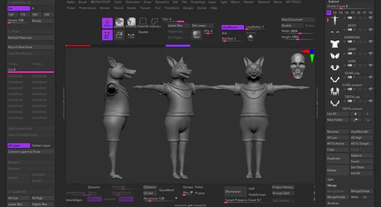Hide the GUMS_top subtool with its eye
This screenshot has width=381, height=207.
[x=370, y=65]
